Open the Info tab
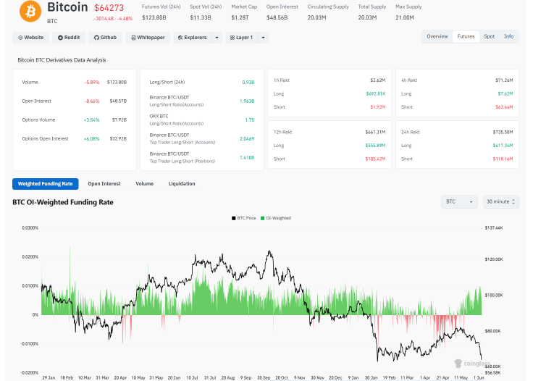 coord(508,36)
